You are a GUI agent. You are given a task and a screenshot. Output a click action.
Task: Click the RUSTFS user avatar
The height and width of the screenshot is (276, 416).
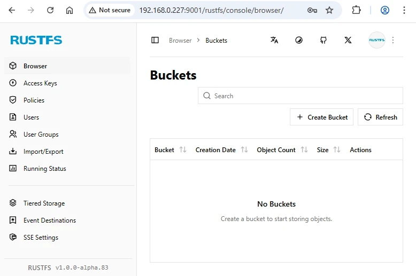click(x=377, y=40)
